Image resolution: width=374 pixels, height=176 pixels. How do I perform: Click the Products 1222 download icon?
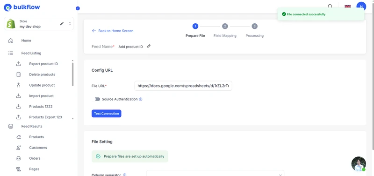(19, 107)
